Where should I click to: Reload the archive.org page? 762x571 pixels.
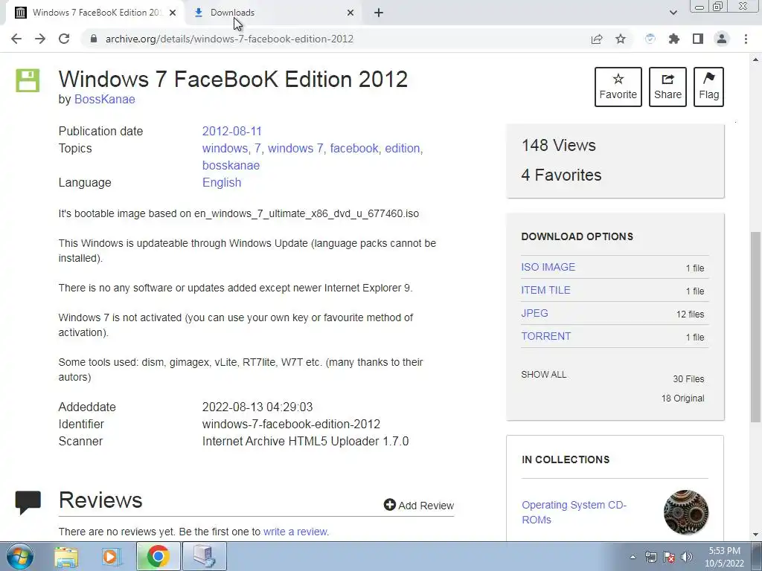pyautogui.click(x=64, y=39)
